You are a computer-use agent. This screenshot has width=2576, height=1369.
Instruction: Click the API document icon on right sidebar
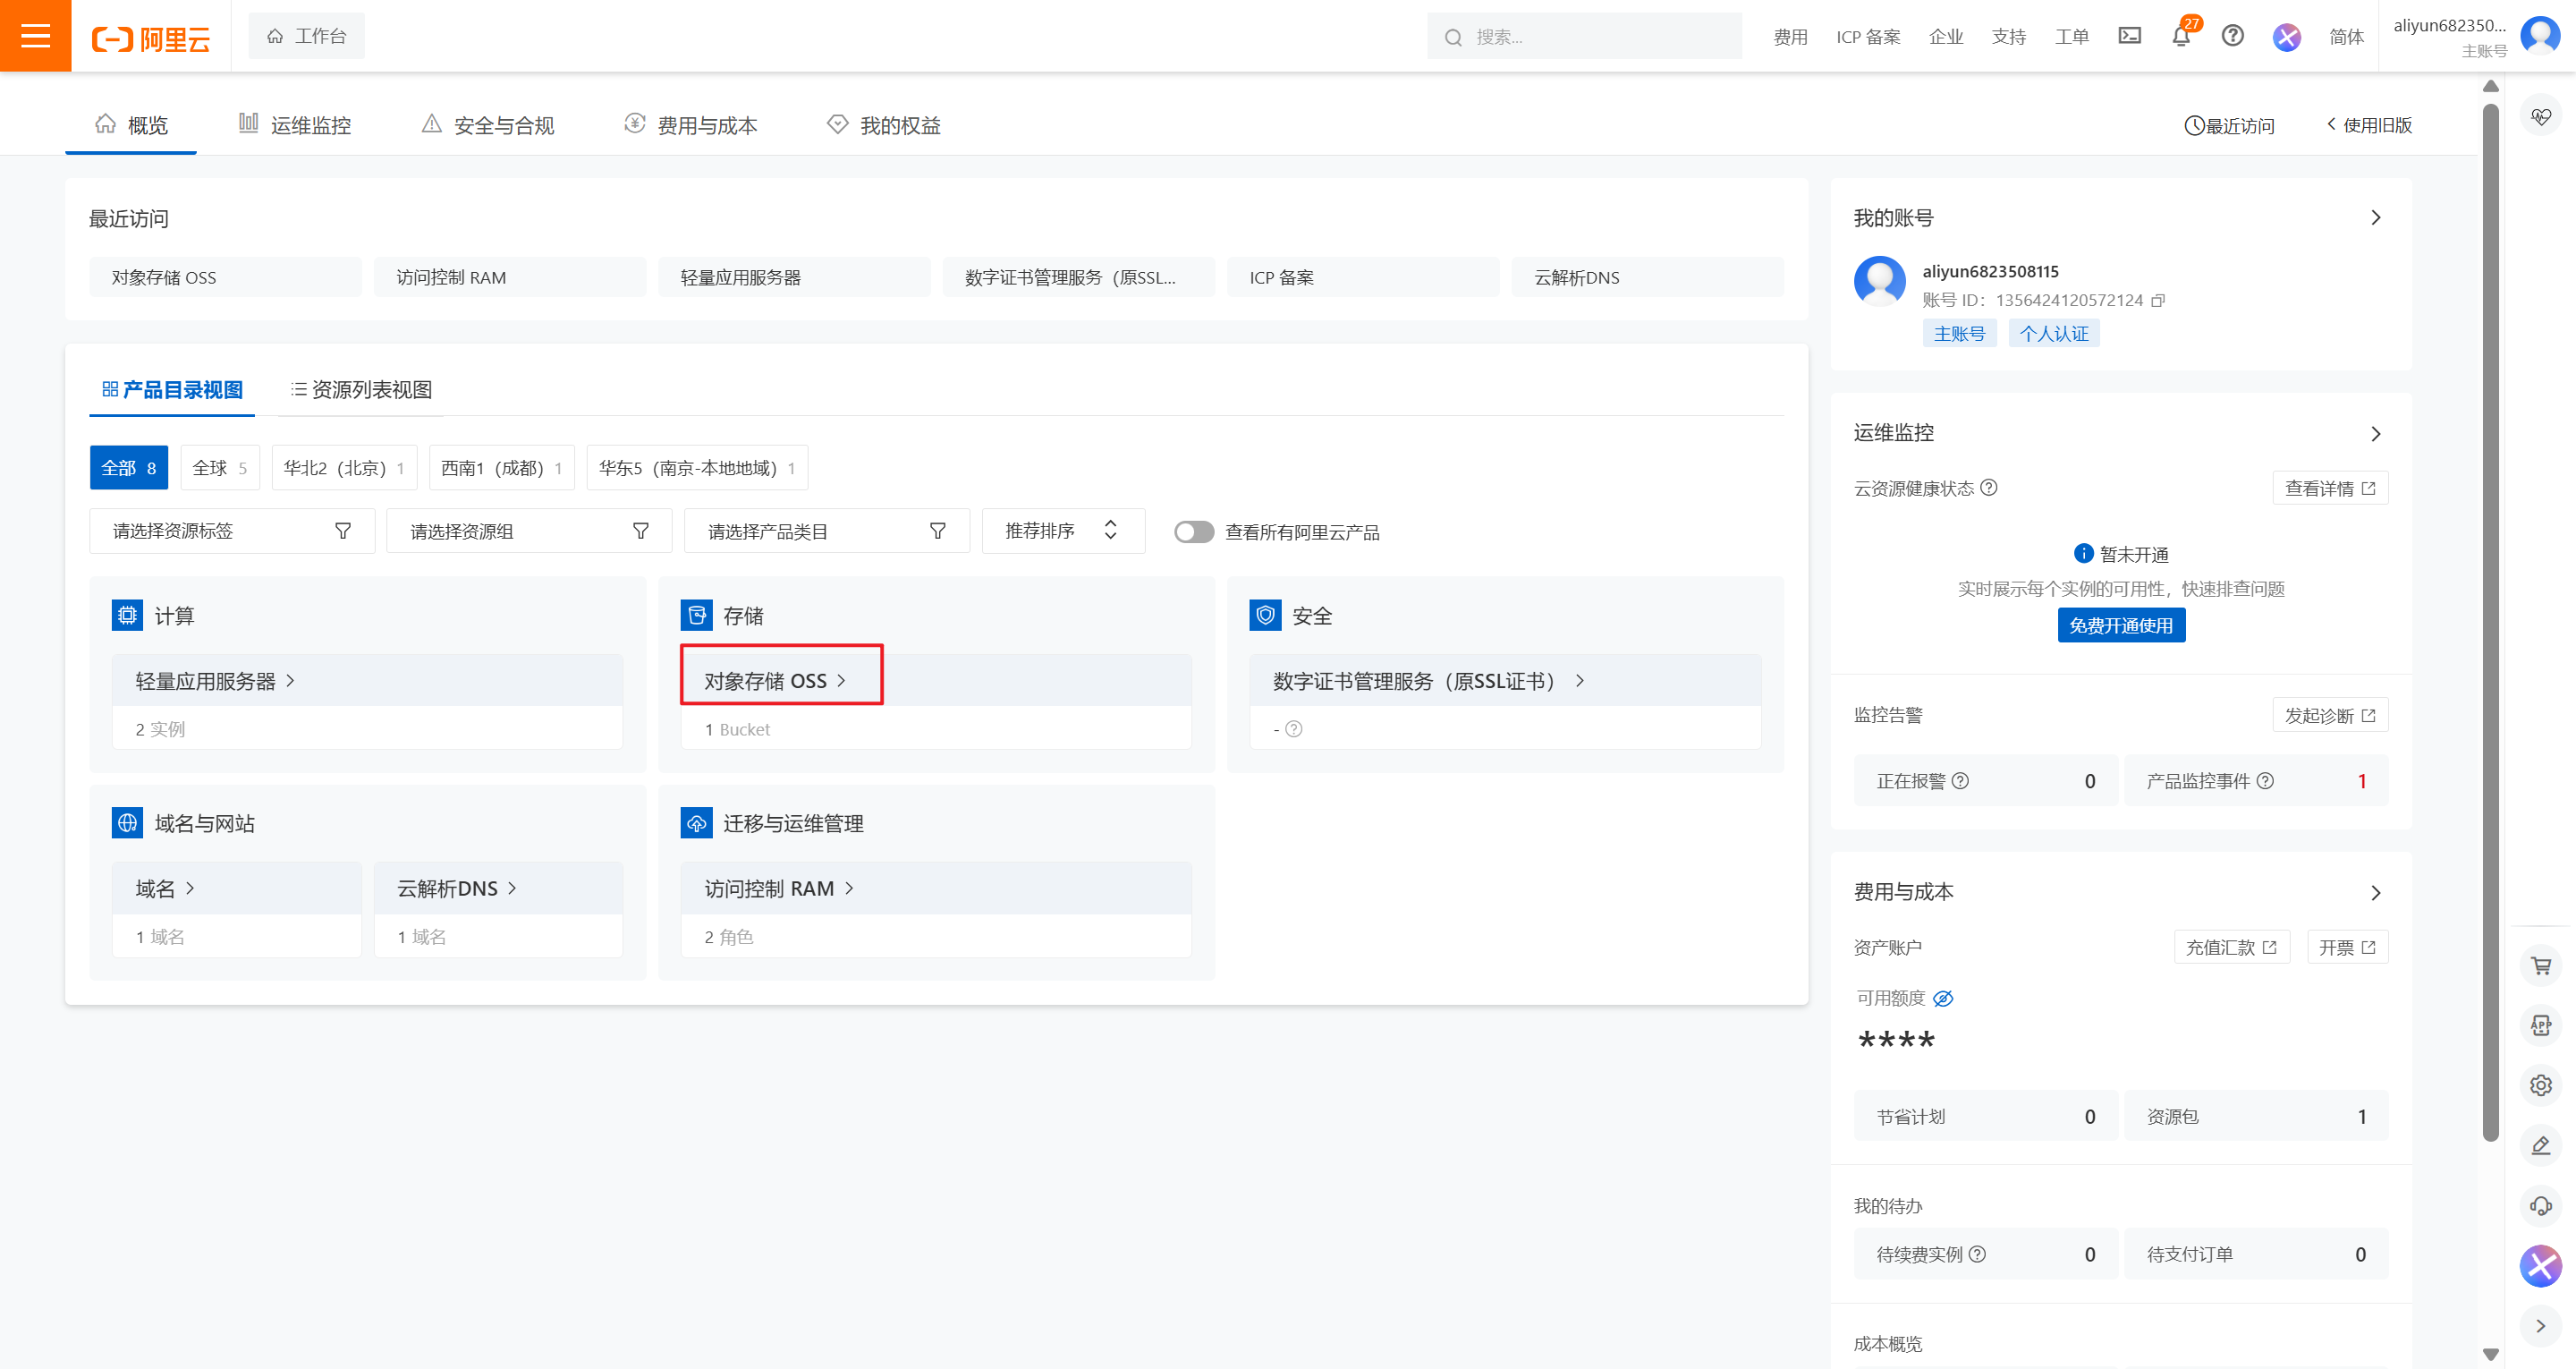(x=2540, y=1025)
